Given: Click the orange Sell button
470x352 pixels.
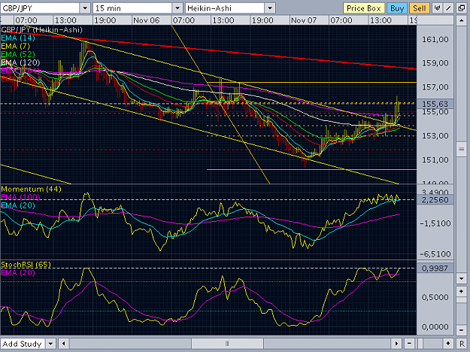Looking at the screenshot, I should tap(419, 8).
